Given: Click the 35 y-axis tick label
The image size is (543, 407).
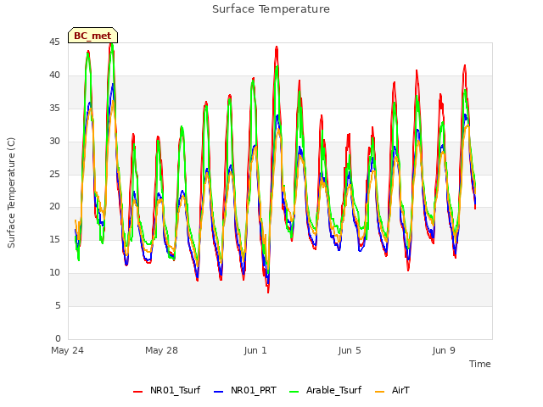Looking at the screenshot, I should point(54,109).
